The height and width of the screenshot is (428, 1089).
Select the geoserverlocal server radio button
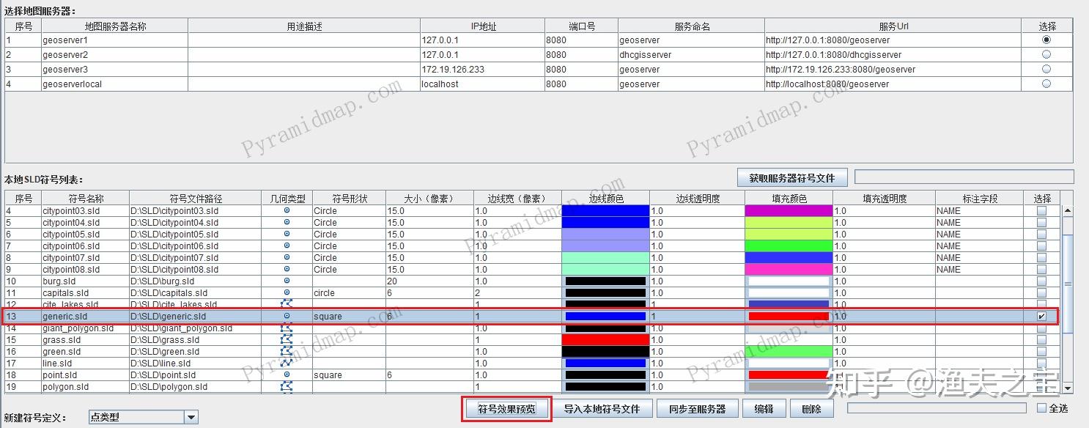tap(1046, 84)
